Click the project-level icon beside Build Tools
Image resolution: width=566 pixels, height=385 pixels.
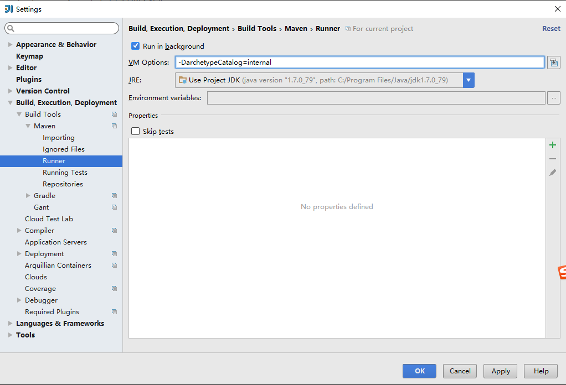115,115
